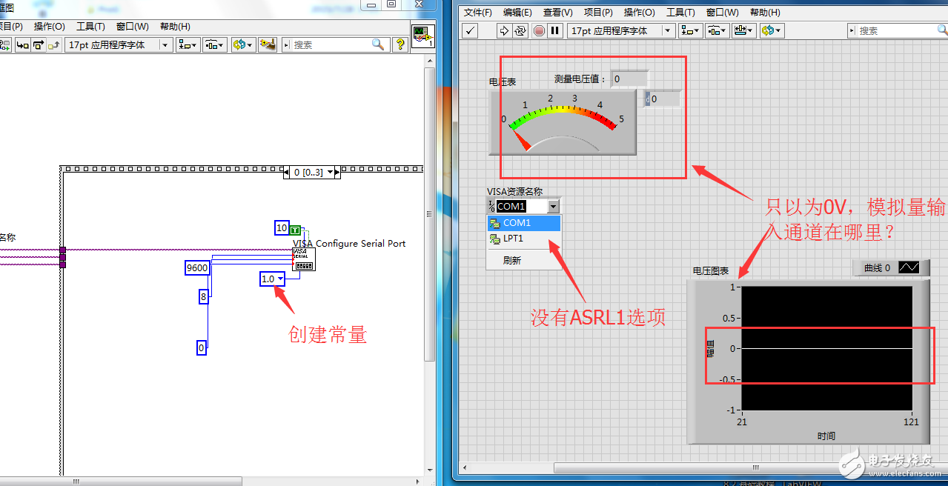Click the Pause icon on the front panel
Image resolution: width=948 pixels, height=486 pixels.
click(554, 30)
